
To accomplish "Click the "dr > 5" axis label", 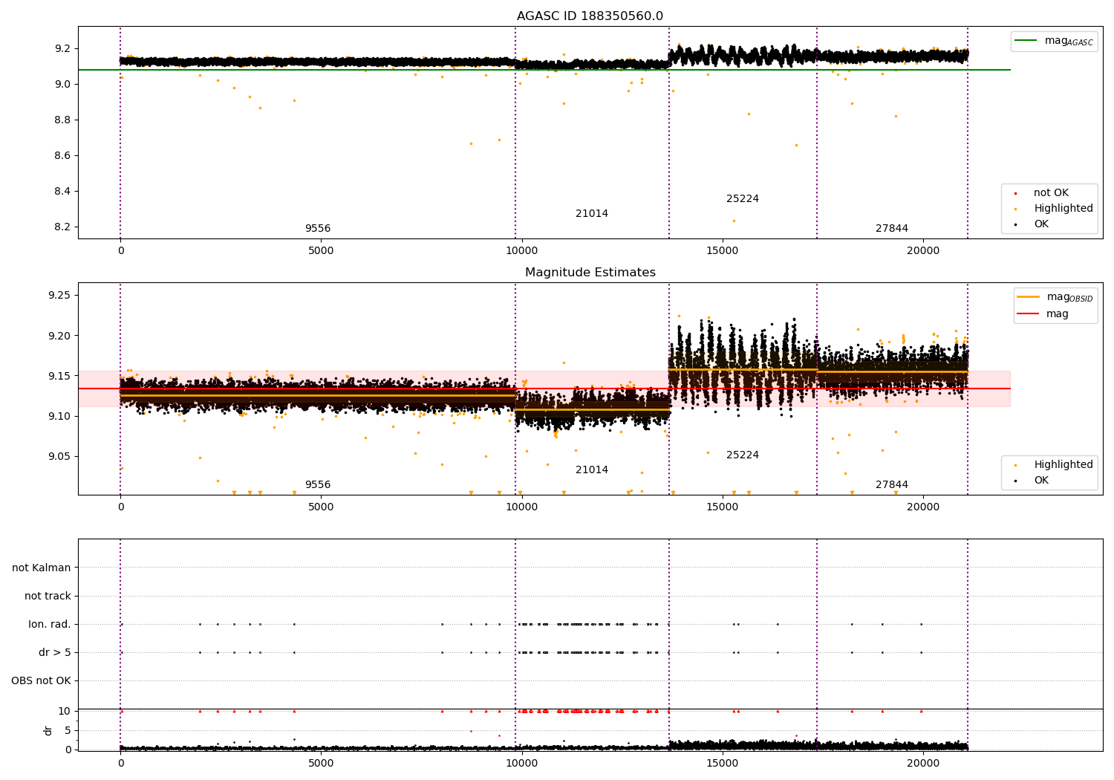I will click(55, 652).
